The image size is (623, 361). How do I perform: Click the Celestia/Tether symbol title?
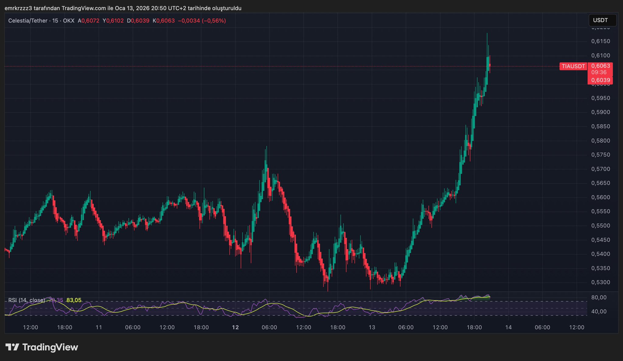28,21
